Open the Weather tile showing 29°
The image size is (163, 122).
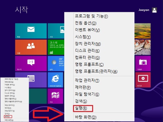click(x=56, y=63)
